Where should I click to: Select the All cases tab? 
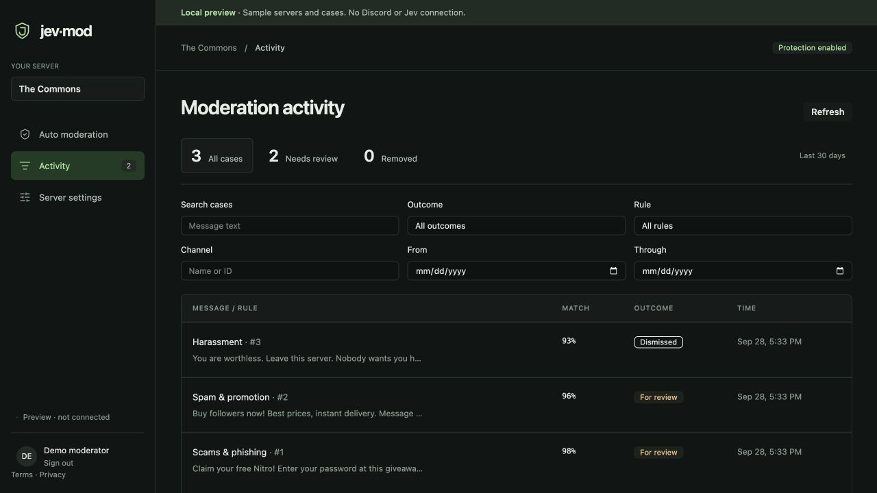217,156
